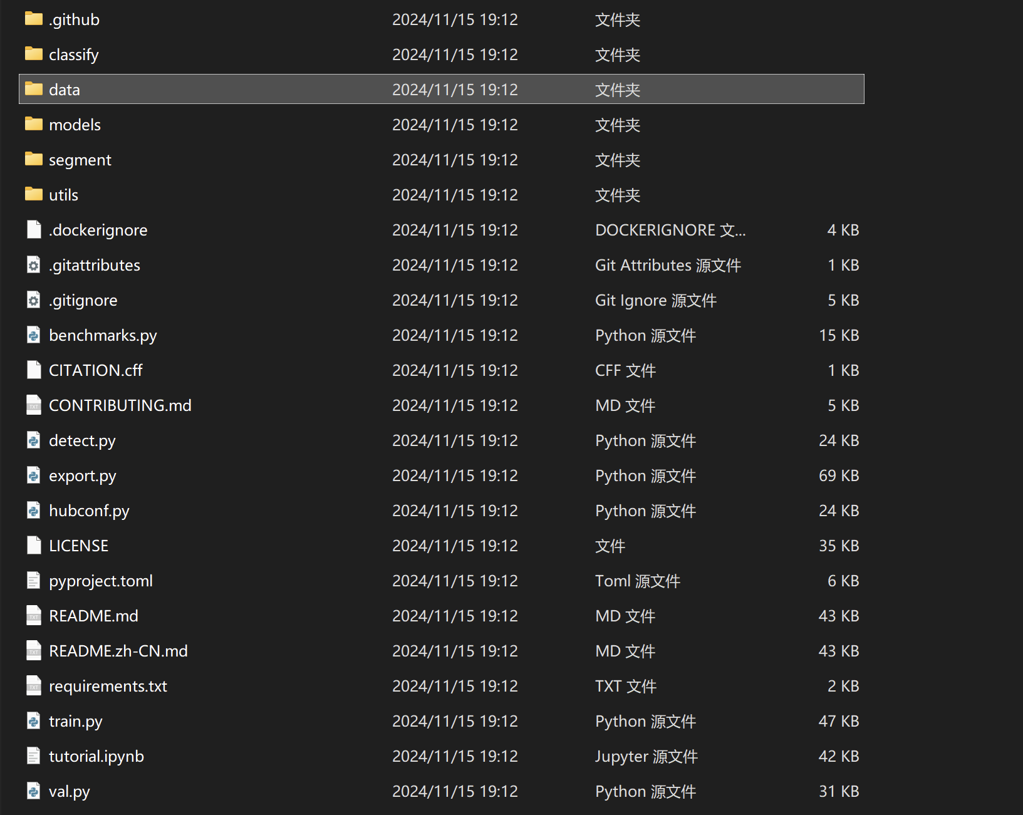This screenshot has width=1023, height=815.
Task: Select the CITATION.cff file name
Action: 96,370
